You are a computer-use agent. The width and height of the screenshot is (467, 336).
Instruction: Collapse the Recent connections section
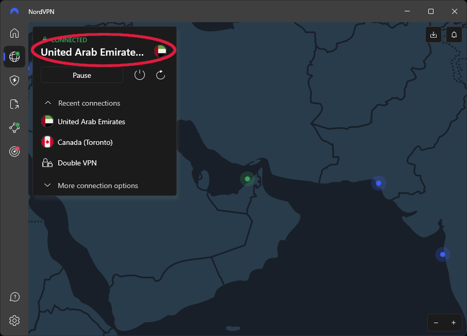click(x=82, y=103)
